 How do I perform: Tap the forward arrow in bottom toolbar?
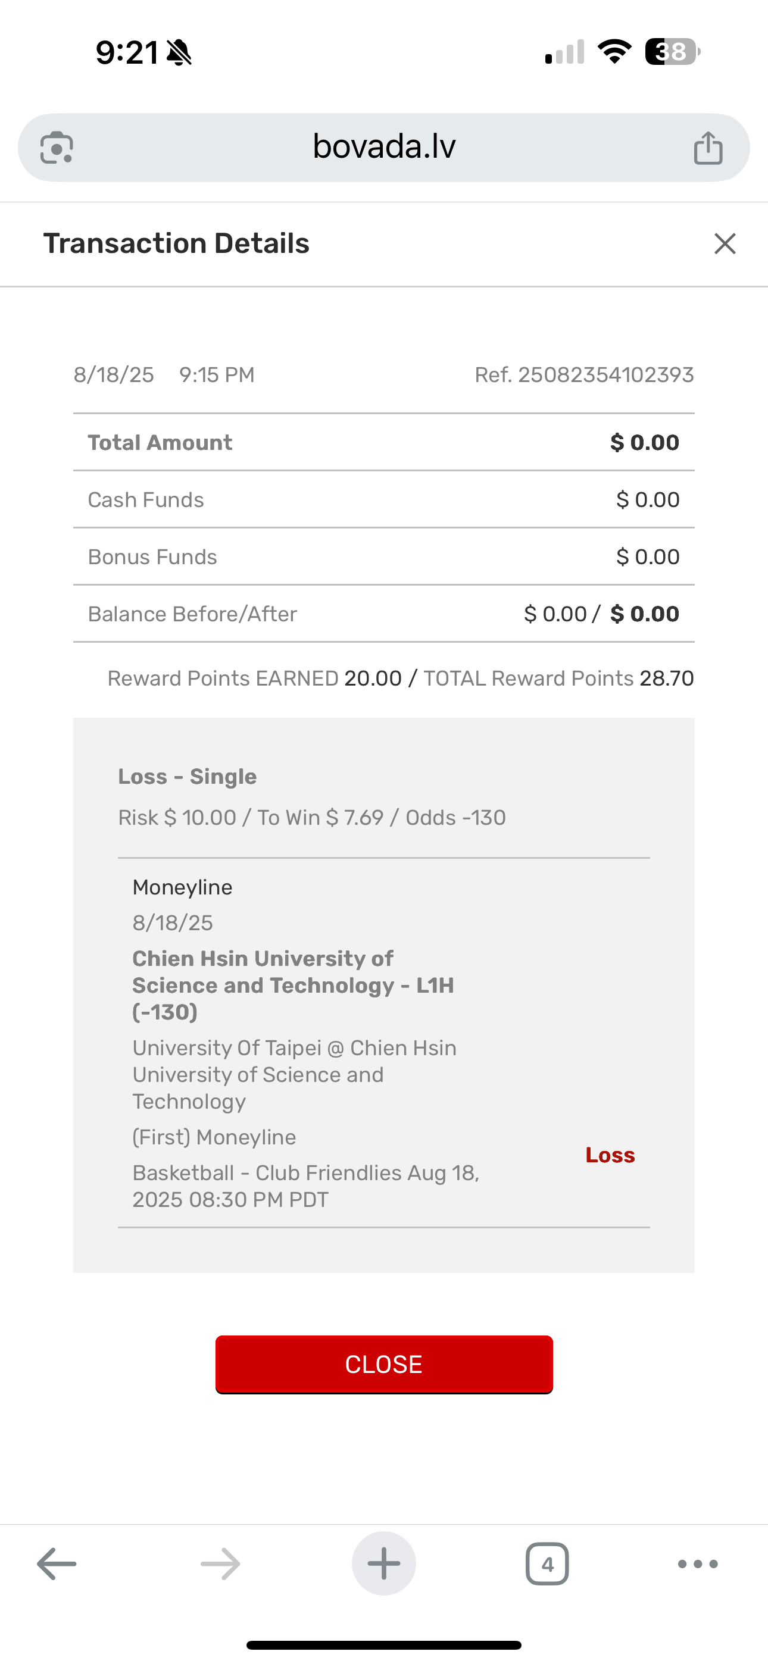[x=220, y=1564]
